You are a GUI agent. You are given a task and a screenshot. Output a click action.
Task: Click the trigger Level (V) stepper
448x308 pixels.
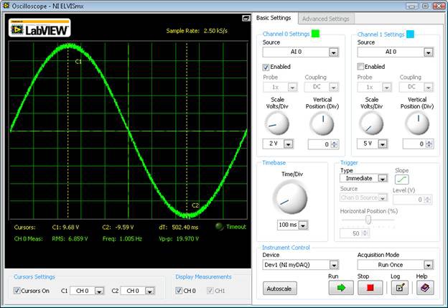click(427, 200)
